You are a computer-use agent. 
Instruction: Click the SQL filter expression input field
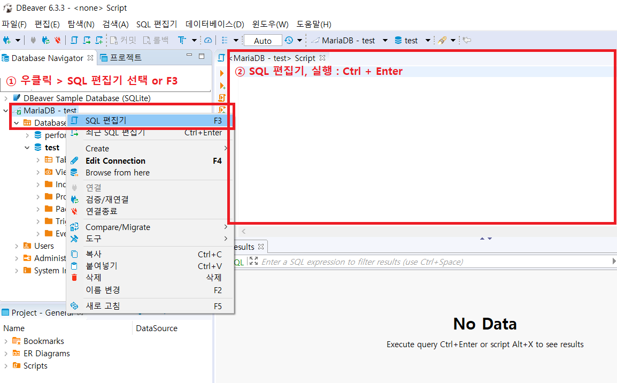[435, 262]
